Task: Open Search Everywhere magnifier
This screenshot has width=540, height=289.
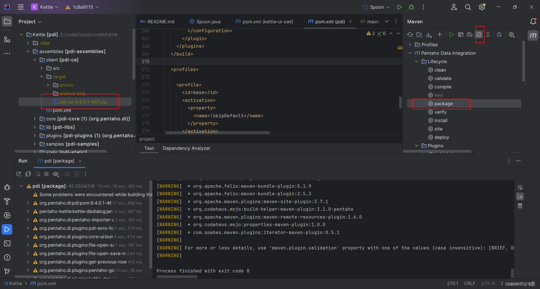Action: pos(468,7)
